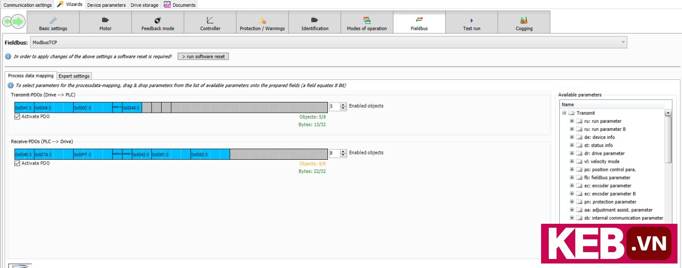
Task: Expand the fb: fieldbus parameter node
Action: pyautogui.click(x=572, y=178)
